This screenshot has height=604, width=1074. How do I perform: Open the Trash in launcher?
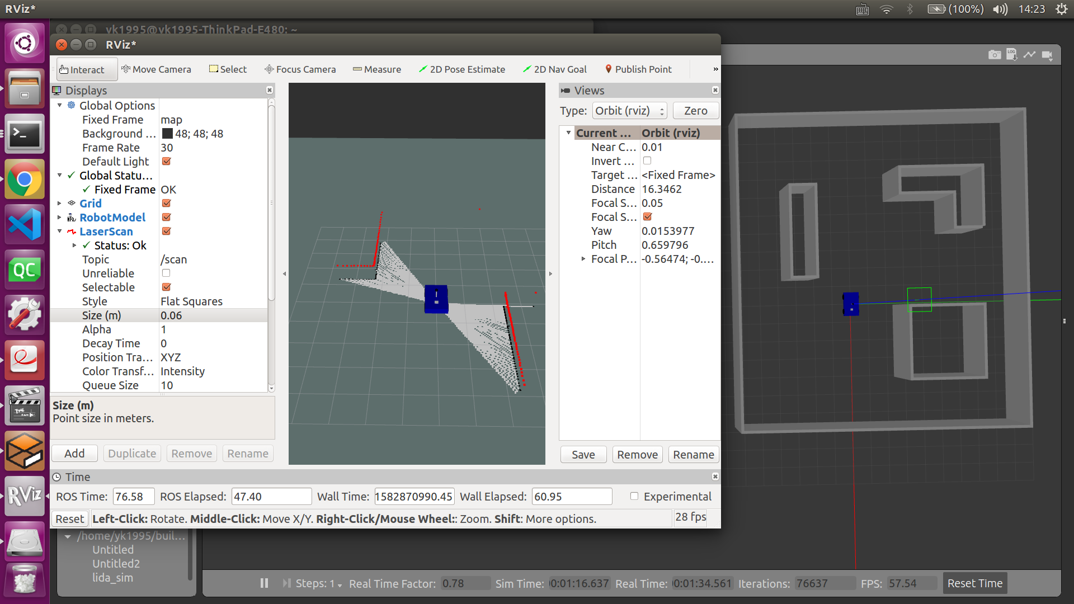(25, 580)
